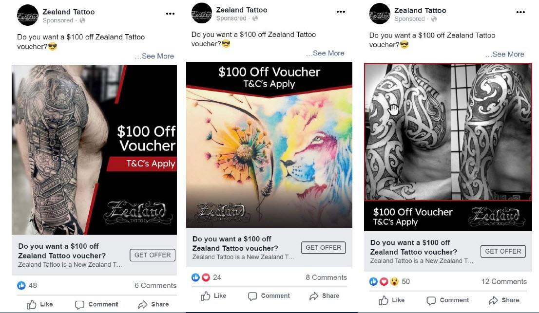Click GET OFFER on watercolor lion ad
This screenshot has height=313, width=539.
324,247
